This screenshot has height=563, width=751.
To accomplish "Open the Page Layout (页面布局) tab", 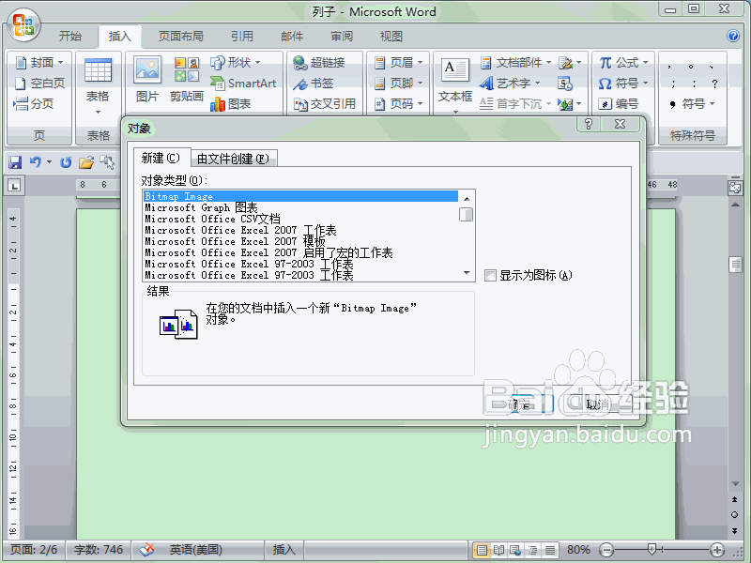I will [x=180, y=37].
